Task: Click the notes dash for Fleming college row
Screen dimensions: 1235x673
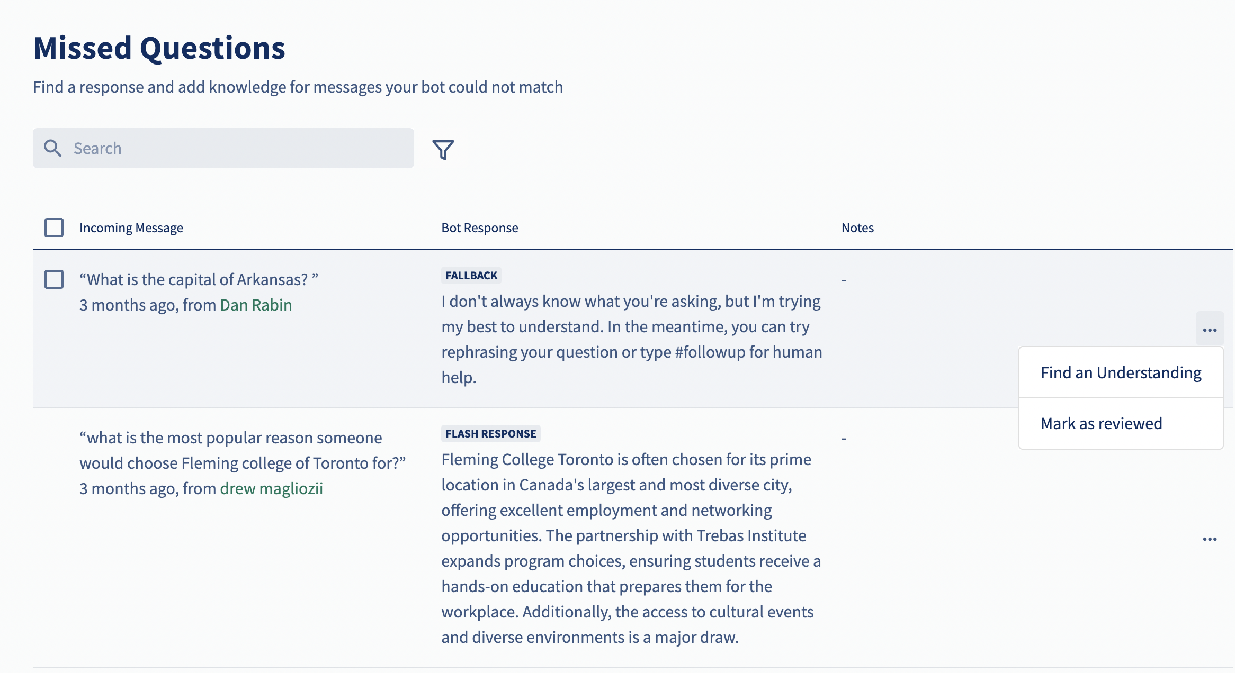Action: [x=844, y=439]
